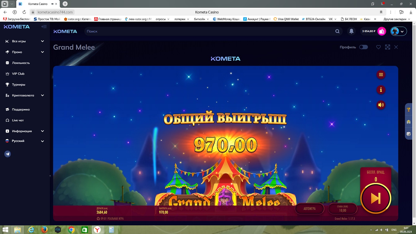Image resolution: width=416 pixels, height=234 pixels.
Task: Open the Автоигра autoplay button
Action: (310, 209)
